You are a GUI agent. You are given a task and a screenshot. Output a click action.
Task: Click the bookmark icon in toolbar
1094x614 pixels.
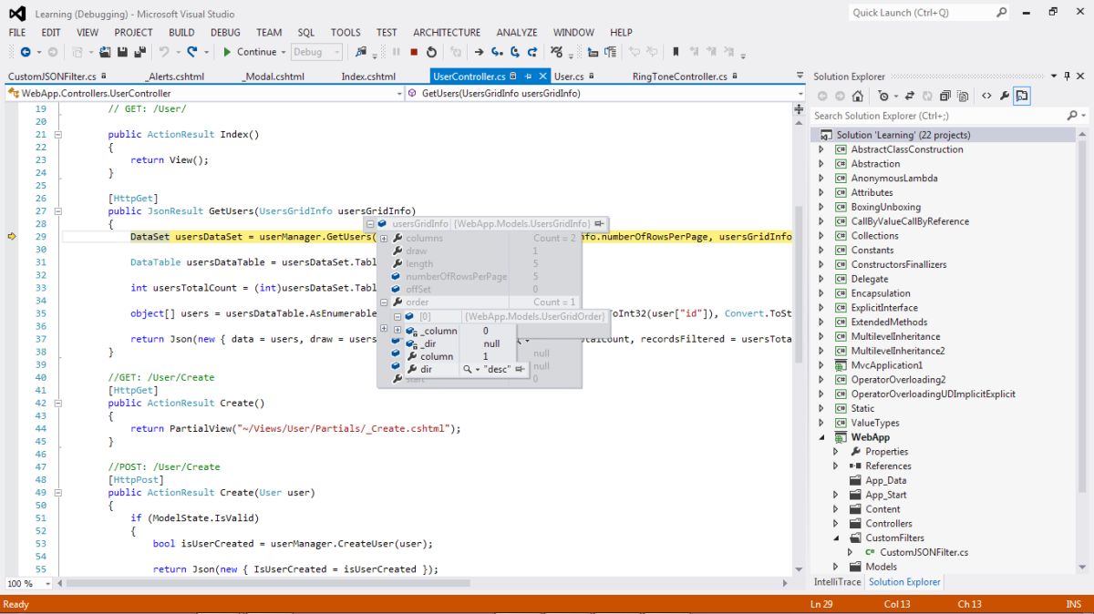[x=676, y=53]
